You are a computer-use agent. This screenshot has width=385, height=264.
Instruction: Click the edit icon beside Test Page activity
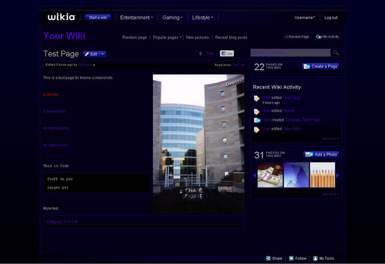(x=257, y=98)
